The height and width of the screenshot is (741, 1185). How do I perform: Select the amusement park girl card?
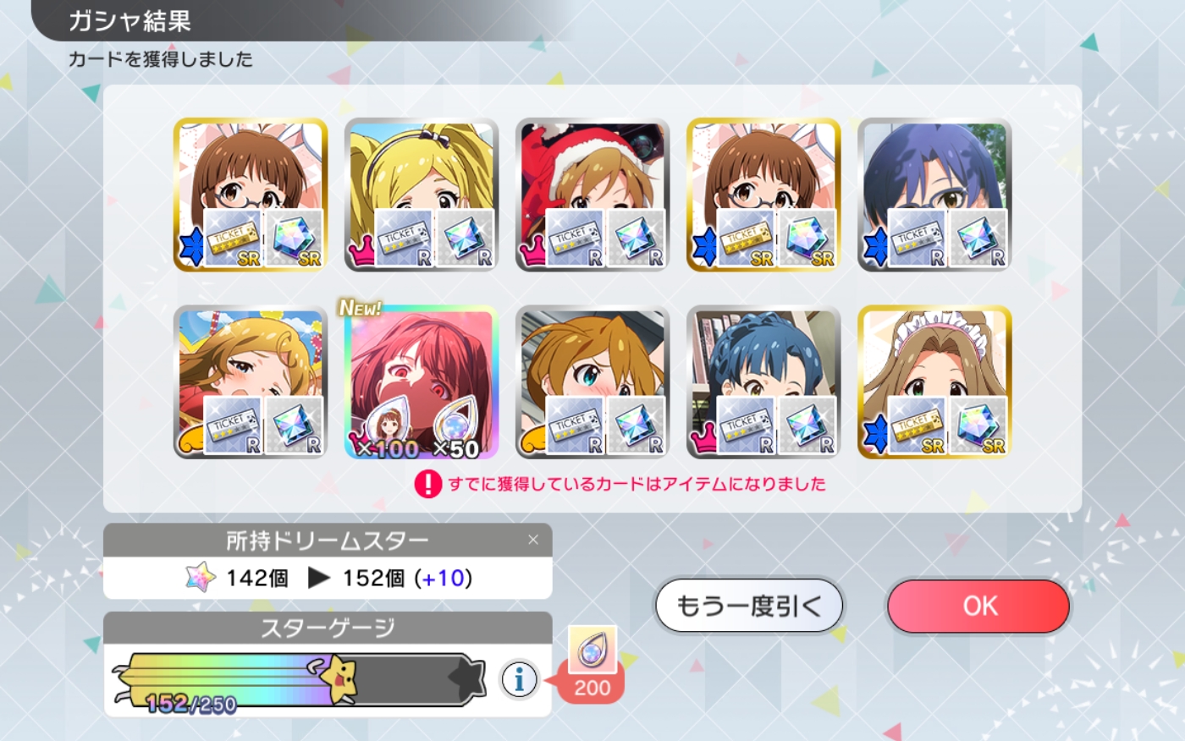click(x=251, y=382)
